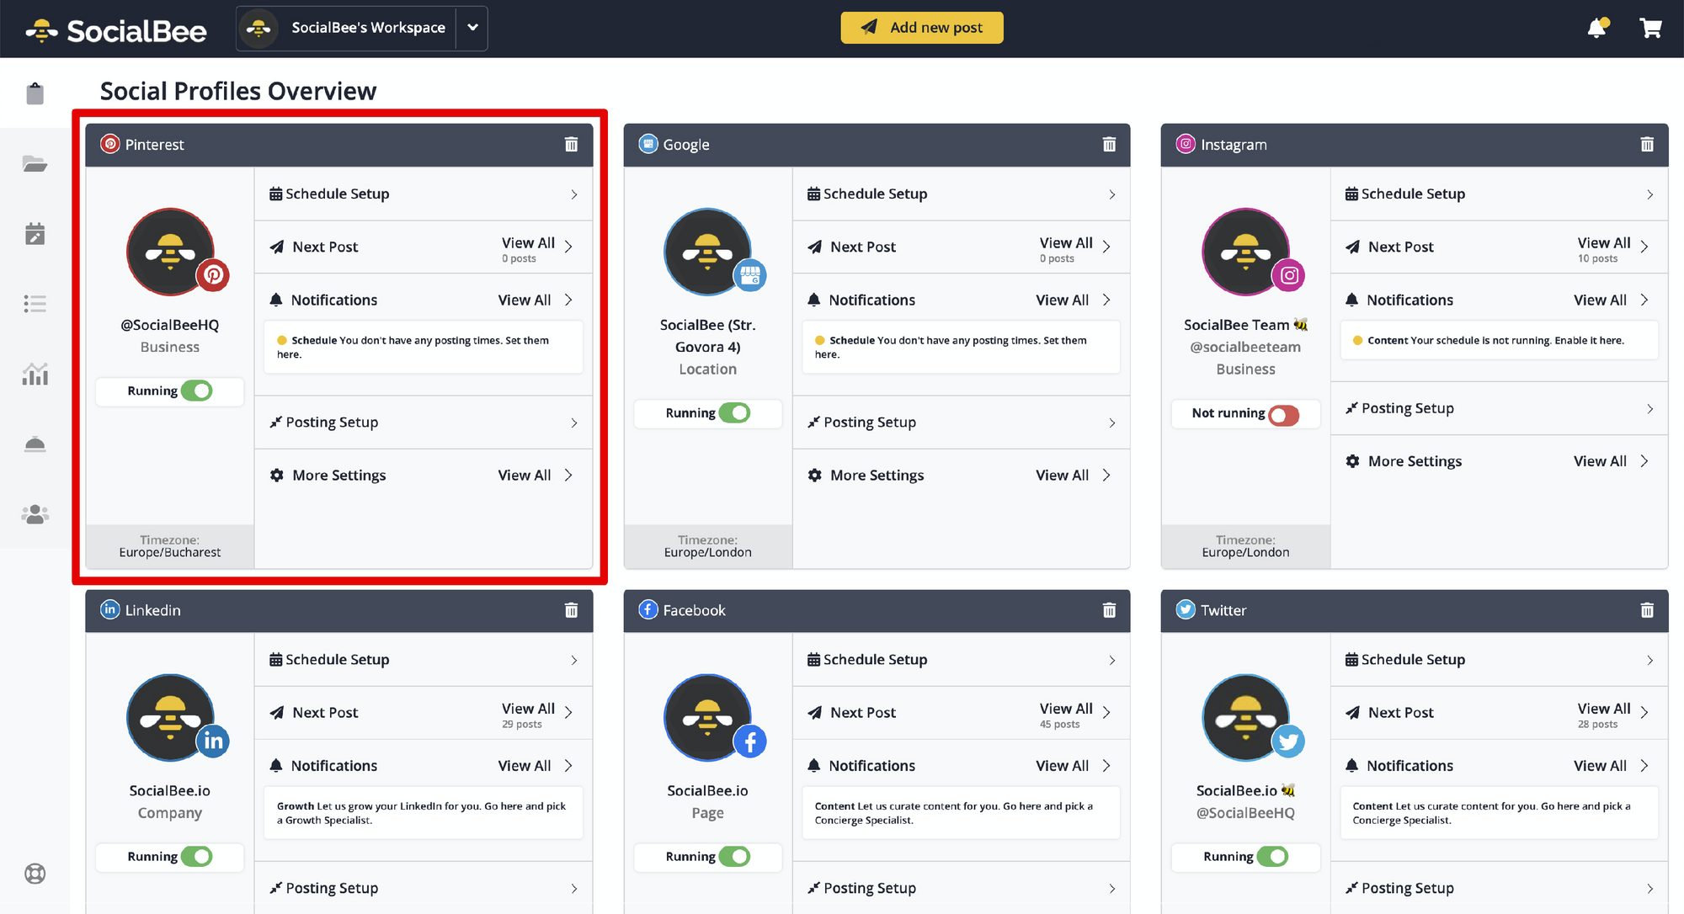Open the notifications bell in top bar
The height and width of the screenshot is (914, 1684).
coord(1597,28)
